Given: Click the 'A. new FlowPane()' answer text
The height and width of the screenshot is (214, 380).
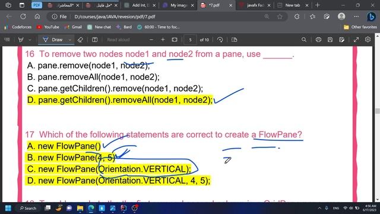Looking at the screenshot, I should point(64,146).
